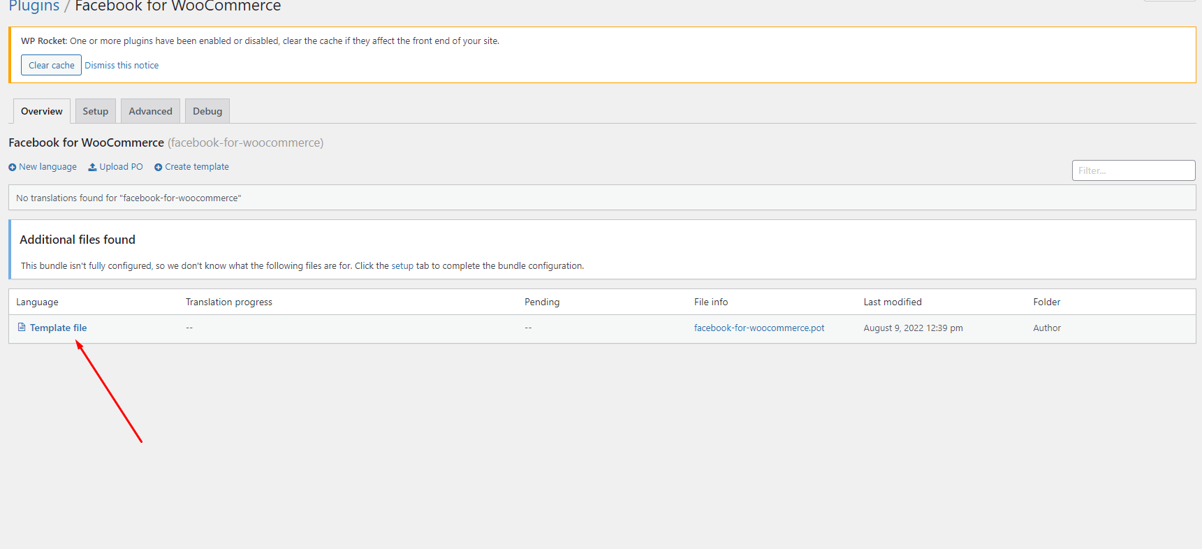Screen dimensions: 1202x549
Task: Switch to the Setup tab
Action: 96,111
